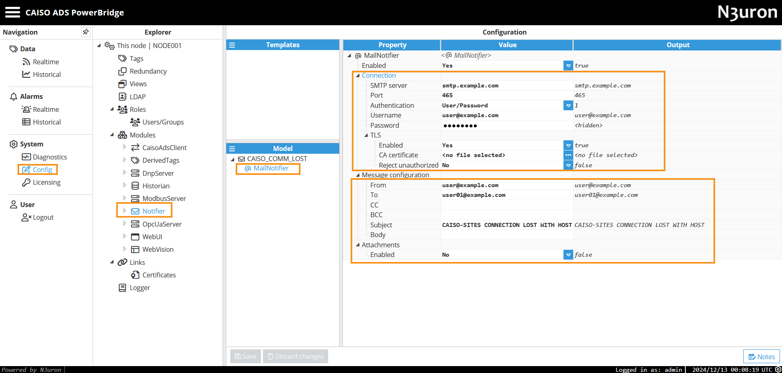782x373 pixels.
Task: Collapse Connection property group
Action: [x=358, y=75]
